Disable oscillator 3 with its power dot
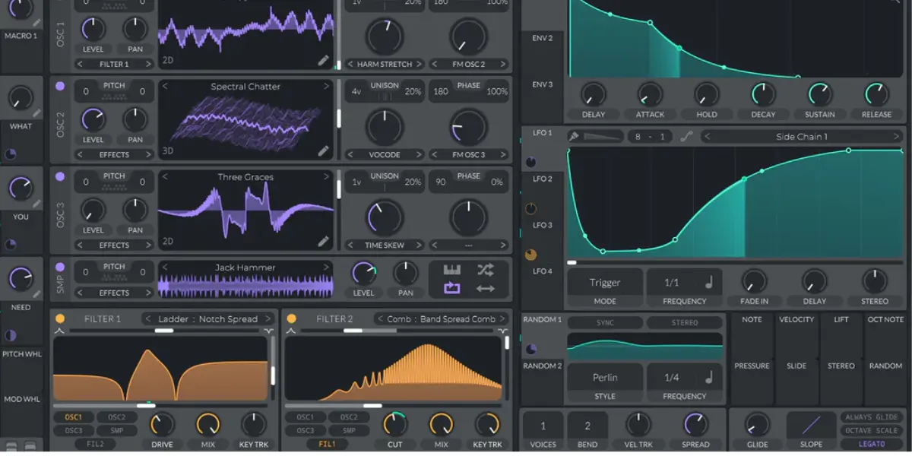 coord(60,177)
